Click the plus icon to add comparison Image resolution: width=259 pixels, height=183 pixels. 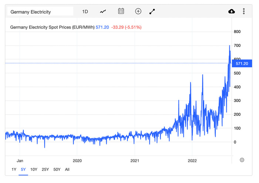pos(138,11)
